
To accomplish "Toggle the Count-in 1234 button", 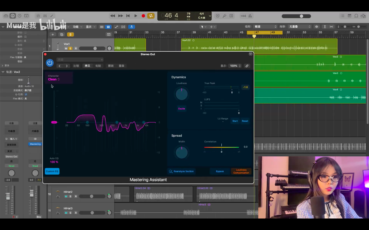I will tap(243, 16).
